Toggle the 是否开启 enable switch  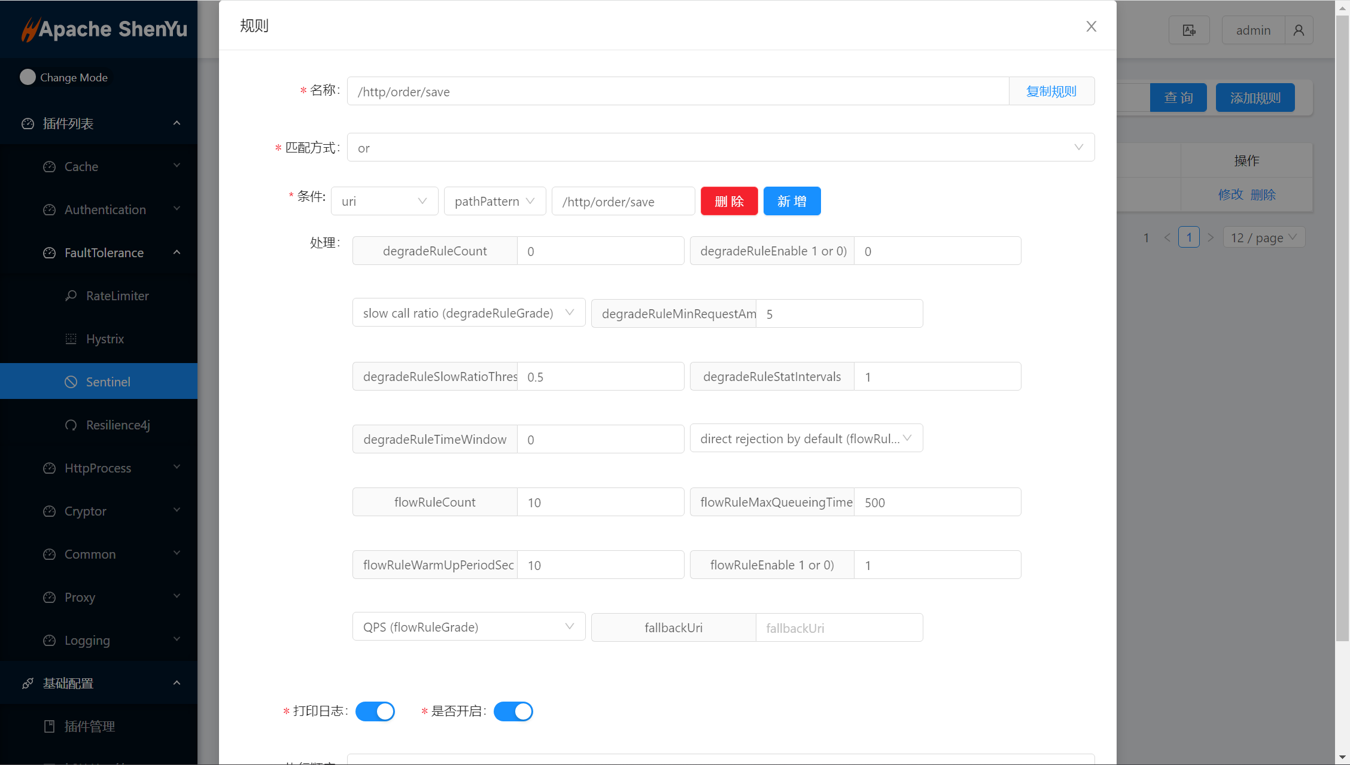pos(513,711)
